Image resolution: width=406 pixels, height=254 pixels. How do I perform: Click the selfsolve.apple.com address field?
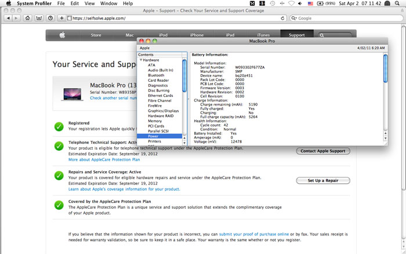(176, 18)
